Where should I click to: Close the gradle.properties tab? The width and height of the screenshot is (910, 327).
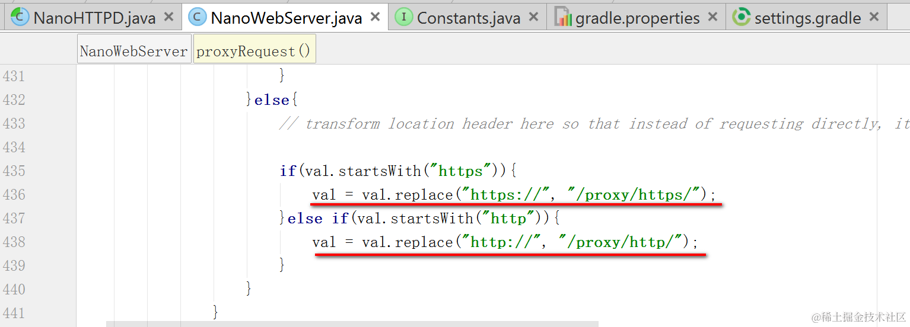(x=714, y=17)
